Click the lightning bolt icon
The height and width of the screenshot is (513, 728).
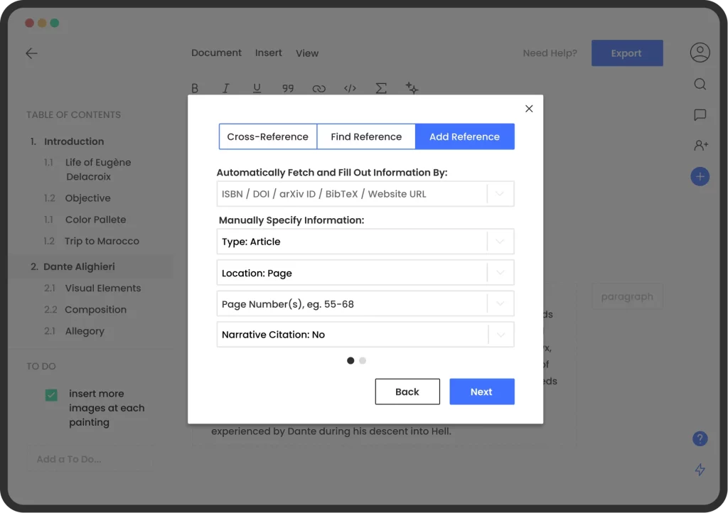pyautogui.click(x=700, y=470)
